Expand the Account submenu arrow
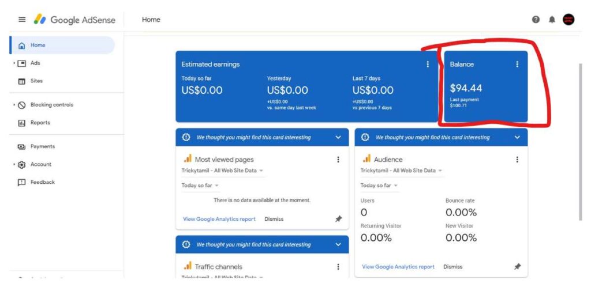Screen dimensions: 591x295 click(14, 164)
